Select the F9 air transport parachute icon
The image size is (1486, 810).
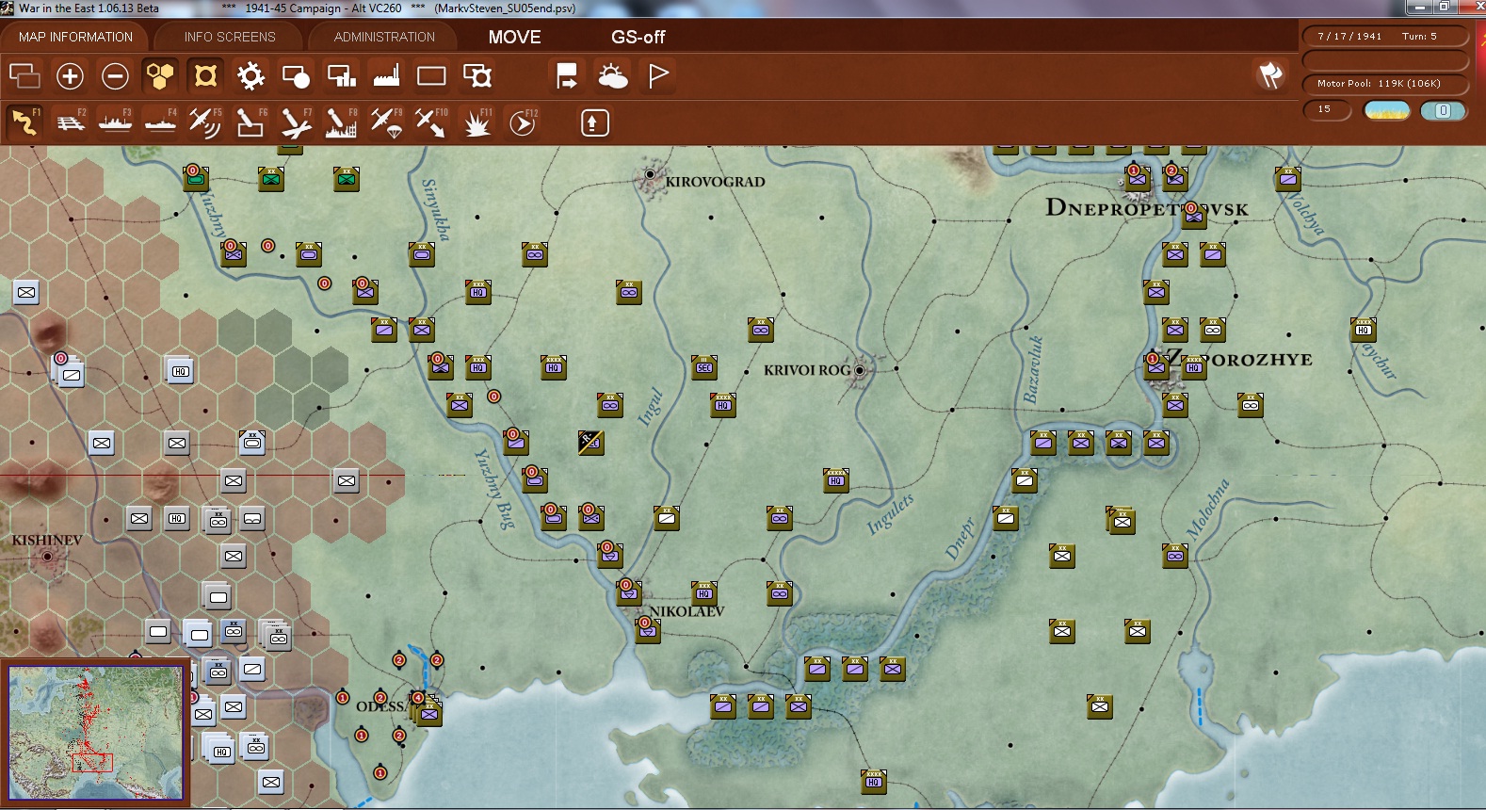point(386,122)
